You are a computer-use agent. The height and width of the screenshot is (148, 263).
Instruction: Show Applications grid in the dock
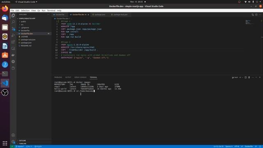[5, 143]
